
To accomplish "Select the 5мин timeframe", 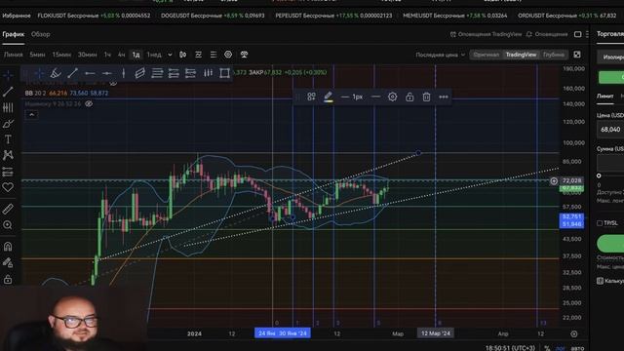I will pyautogui.click(x=37, y=55).
